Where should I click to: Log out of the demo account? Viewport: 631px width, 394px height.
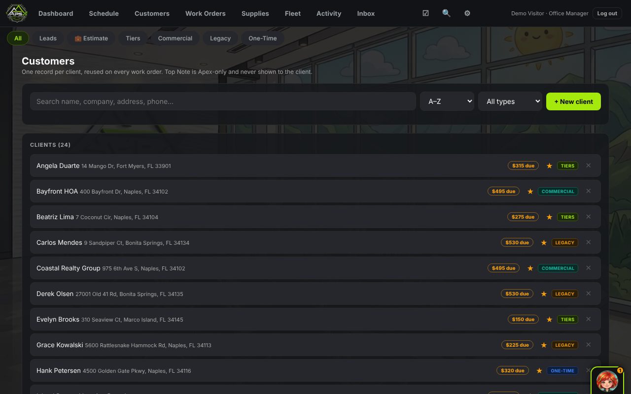(607, 13)
